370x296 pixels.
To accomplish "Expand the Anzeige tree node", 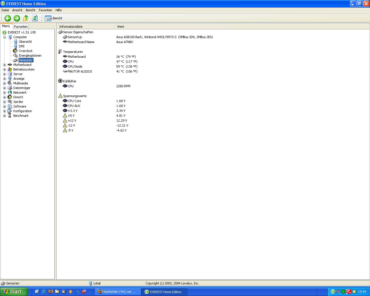I will [4, 79].
